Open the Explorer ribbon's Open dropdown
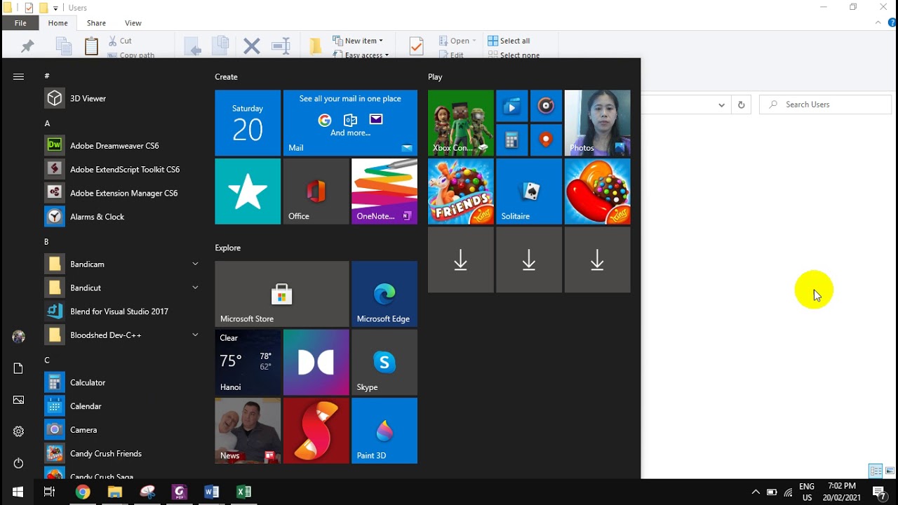Image resolution: width=898 pixels, height=505 pixels. pyautogui.click(x=457, y=41)
